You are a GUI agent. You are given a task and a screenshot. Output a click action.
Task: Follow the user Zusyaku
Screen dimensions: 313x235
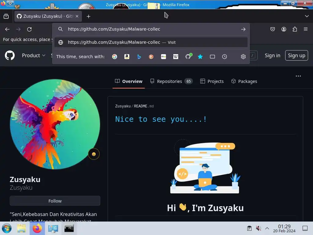[x=55, y=201]
